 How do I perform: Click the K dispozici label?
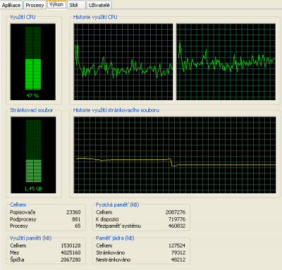(107, 219)
